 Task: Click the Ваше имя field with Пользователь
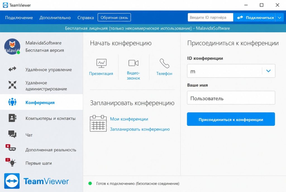[x=231, y=98]
